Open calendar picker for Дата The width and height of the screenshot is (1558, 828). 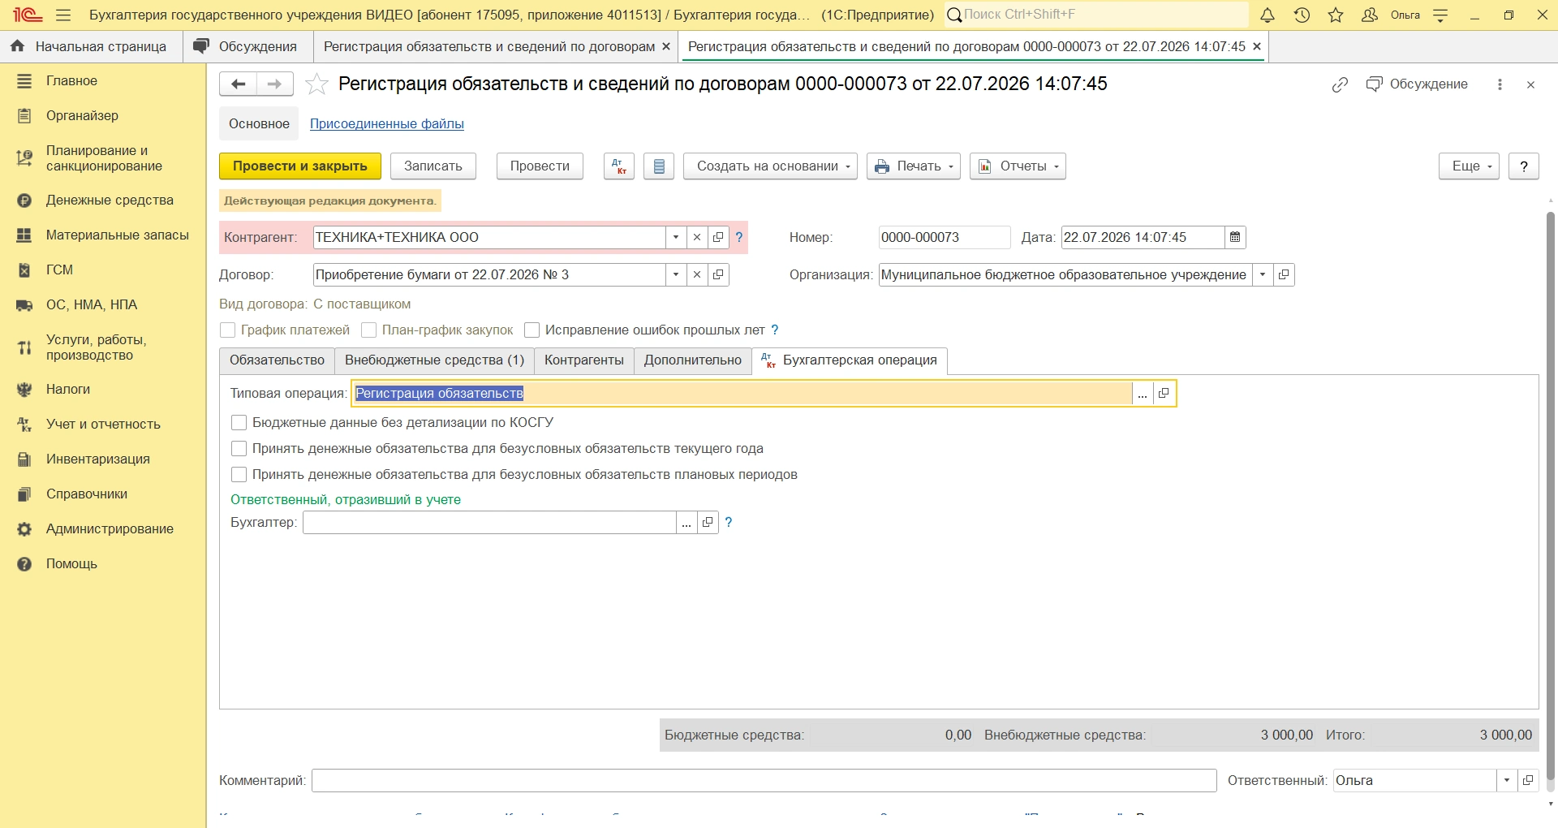(1235, 238)
